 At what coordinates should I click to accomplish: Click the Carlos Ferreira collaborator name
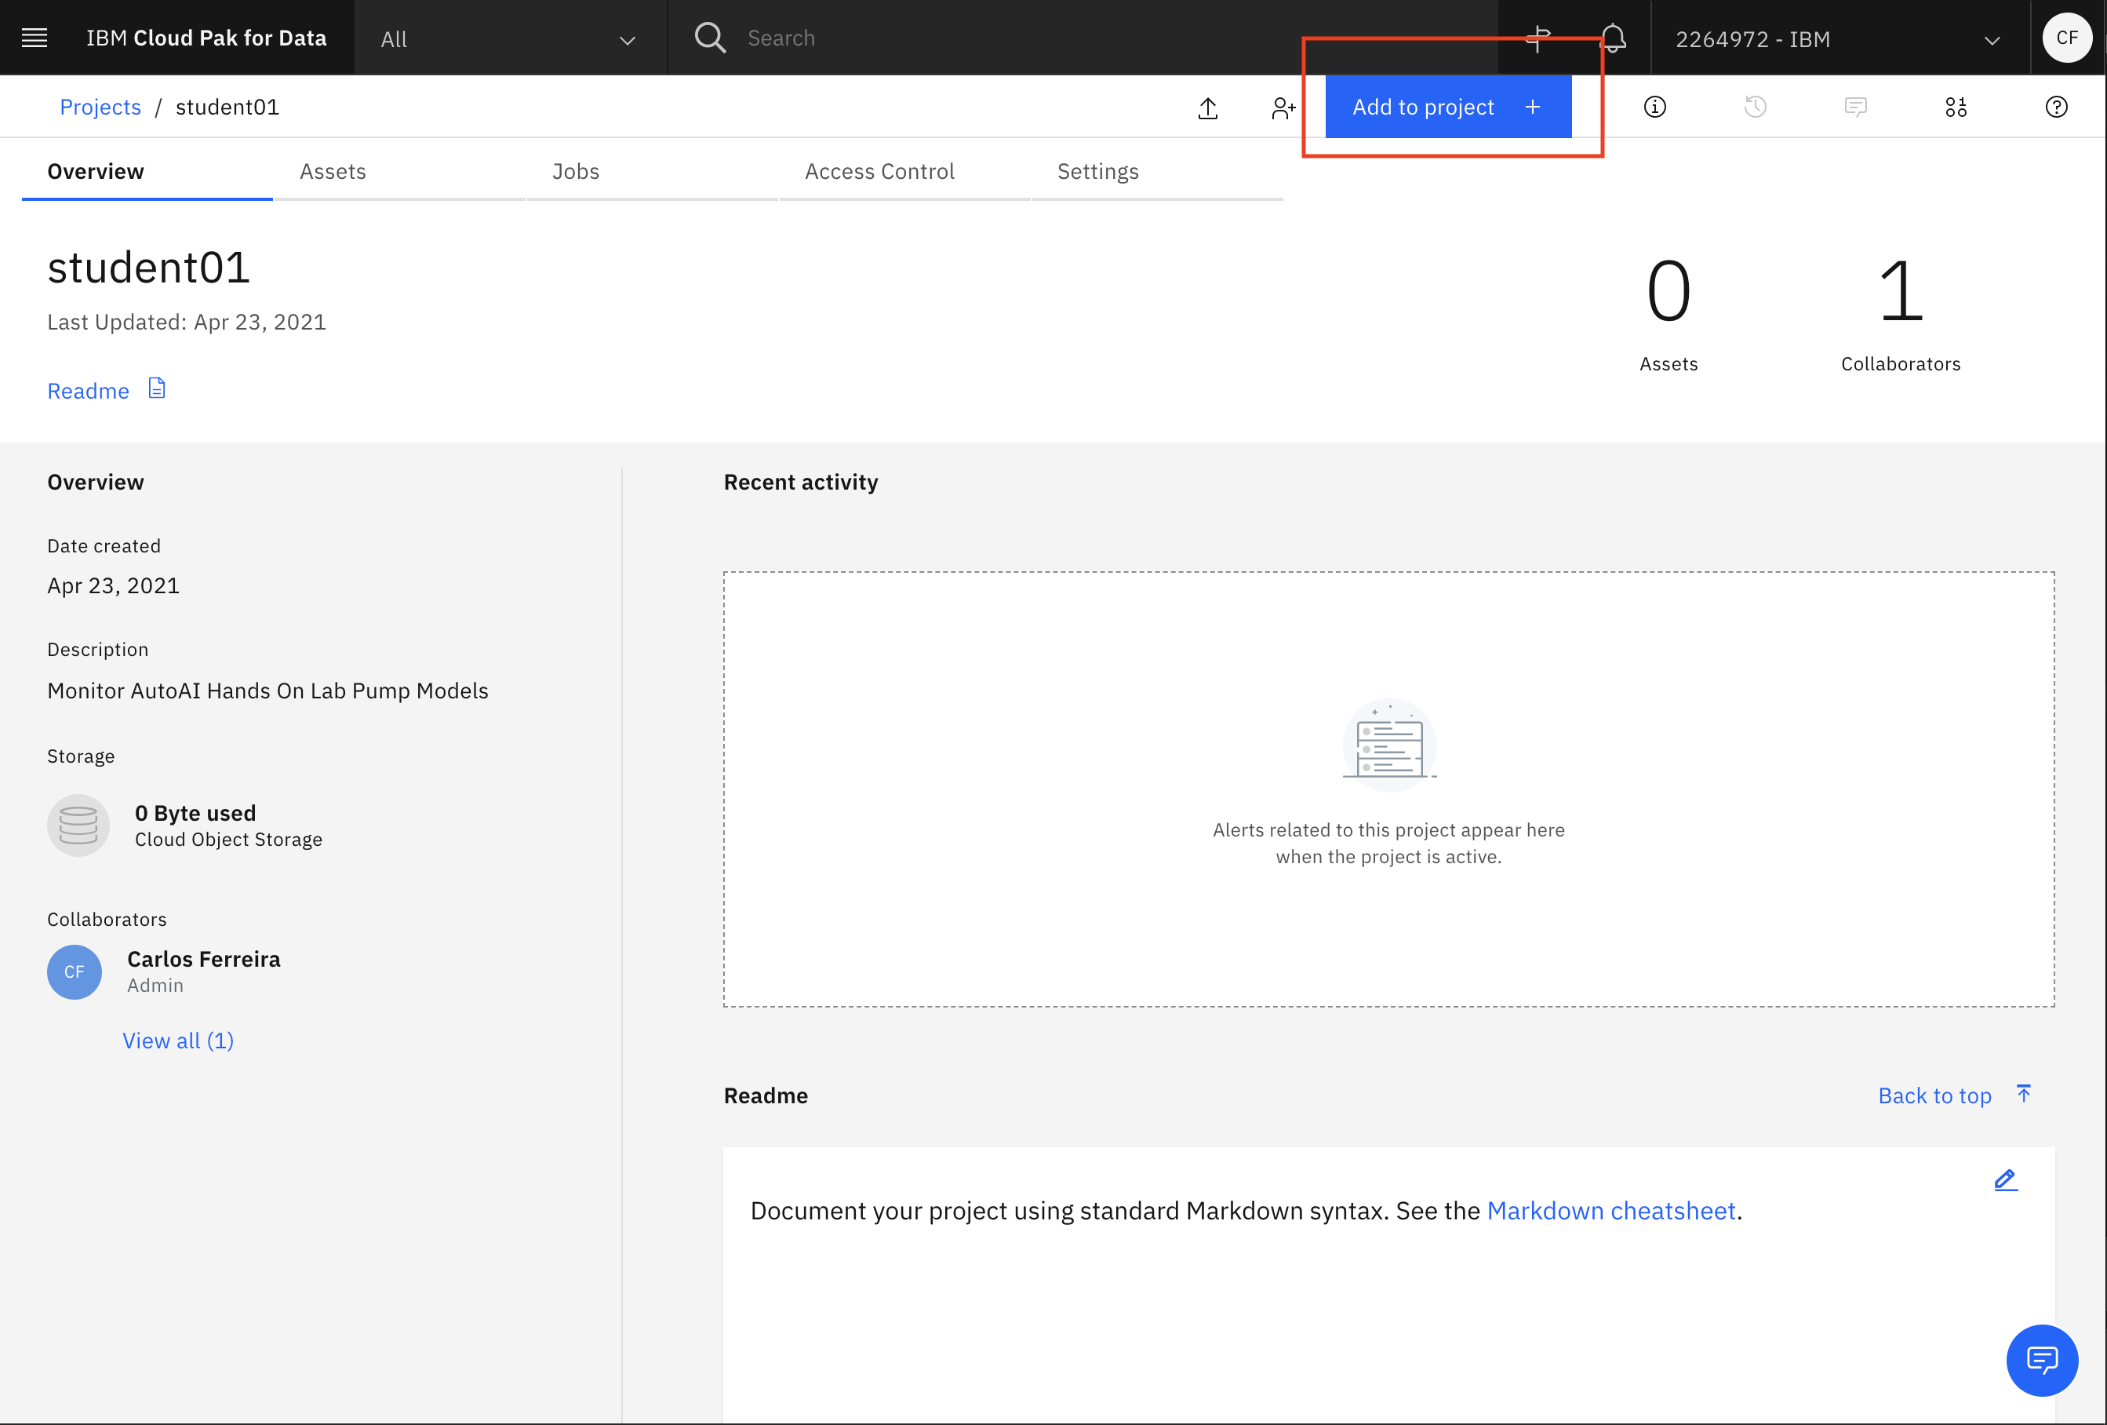coord(204,959)
